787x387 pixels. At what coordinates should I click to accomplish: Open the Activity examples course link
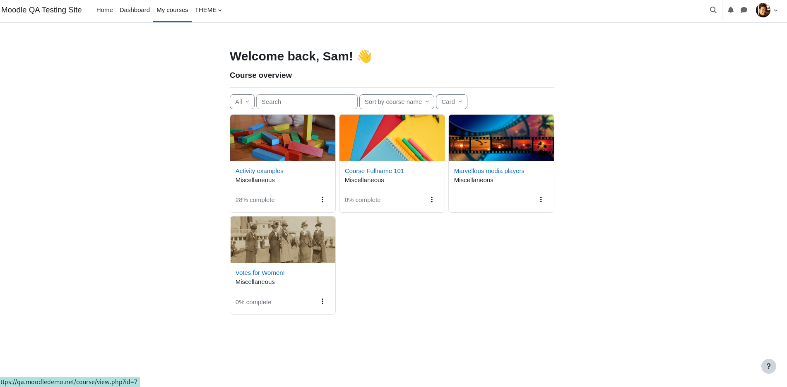(260, 171)
